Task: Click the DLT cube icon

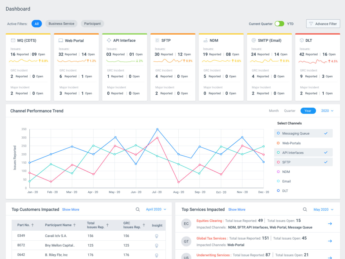Action: point(302,40)
